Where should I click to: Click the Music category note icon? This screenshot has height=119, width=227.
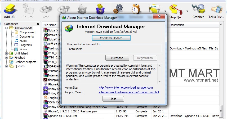[16, 41]
